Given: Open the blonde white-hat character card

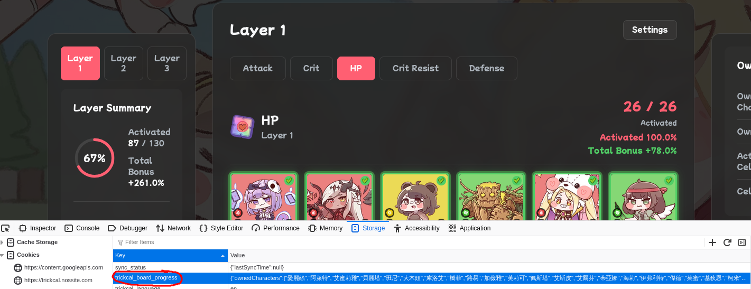Looking at the screenshot, I should coord(567,196).
